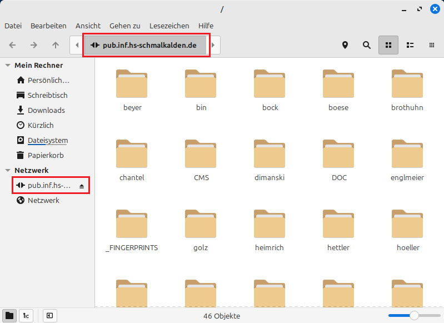This screenshot has height=323, width=444.
Task: Open the Lesezeichen menu
Action: tap(169, 26)
